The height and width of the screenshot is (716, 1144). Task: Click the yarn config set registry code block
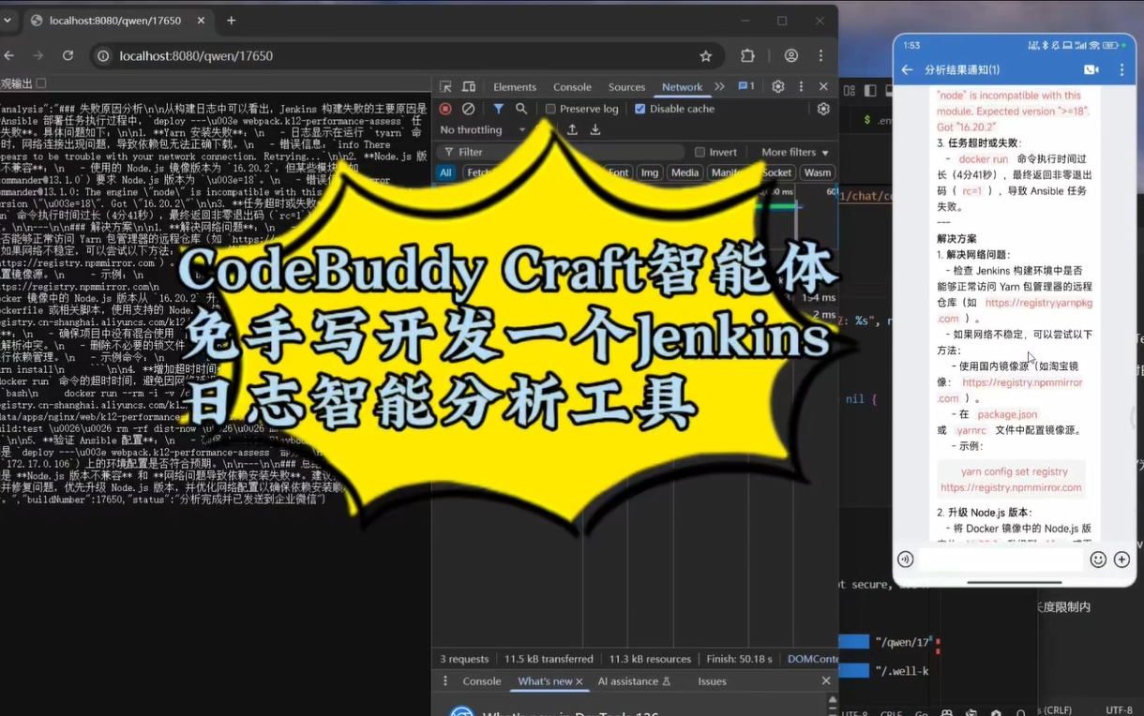click(1011, 480)
